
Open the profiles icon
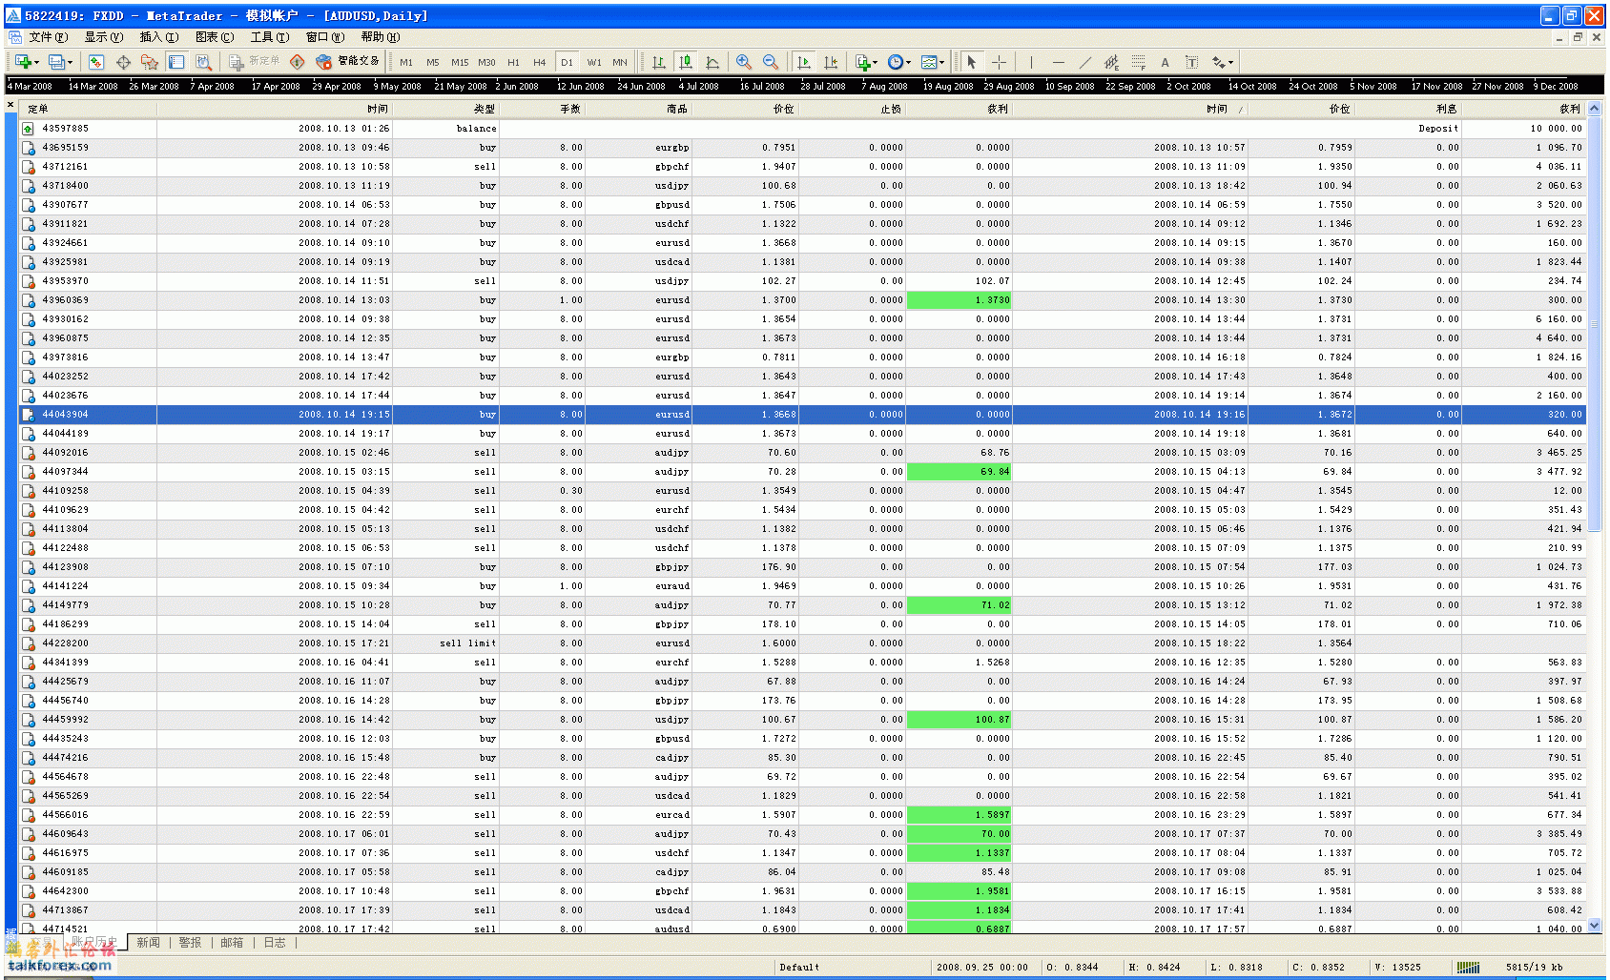coord(56,62)
